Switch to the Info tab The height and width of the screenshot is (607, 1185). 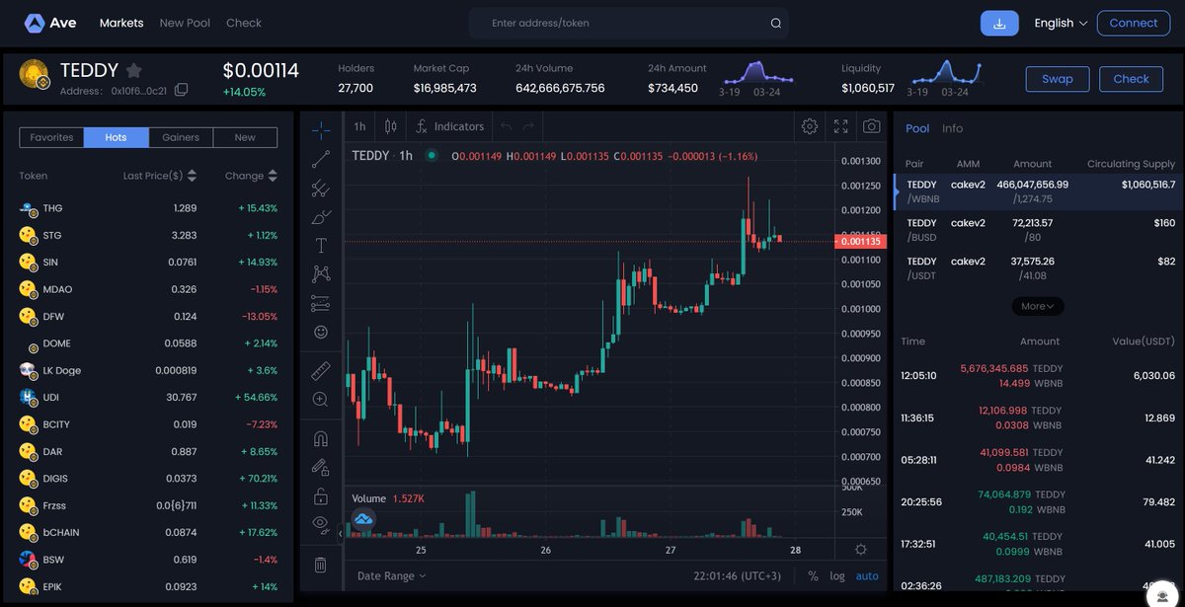pos(952,128)
